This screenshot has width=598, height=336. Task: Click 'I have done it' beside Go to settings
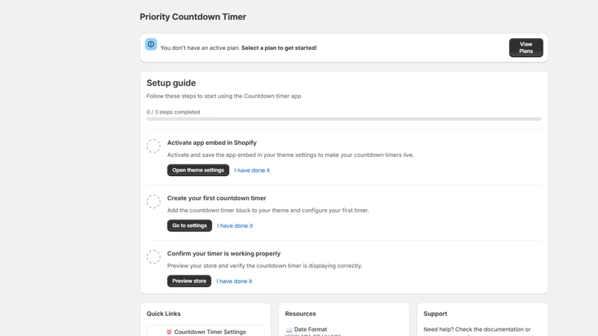[235, 226]
